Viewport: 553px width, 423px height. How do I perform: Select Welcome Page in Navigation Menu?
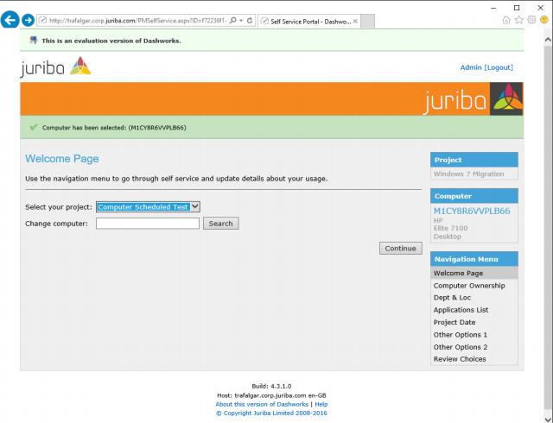(474, 273)
